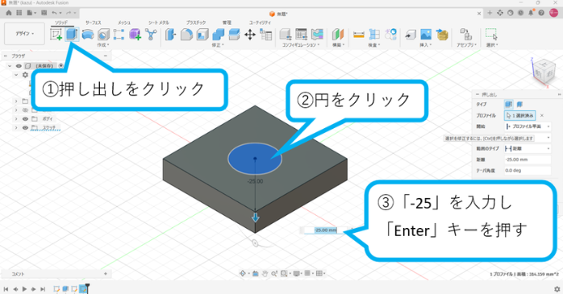
Task: Pick the Offset Face tool
Action: (234, 35)
